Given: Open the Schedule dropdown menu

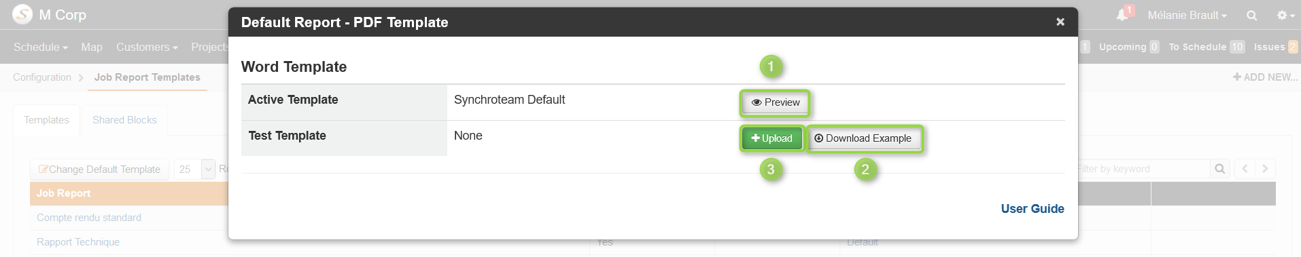Looking at the screenshot, I should (x=40, y=47).
